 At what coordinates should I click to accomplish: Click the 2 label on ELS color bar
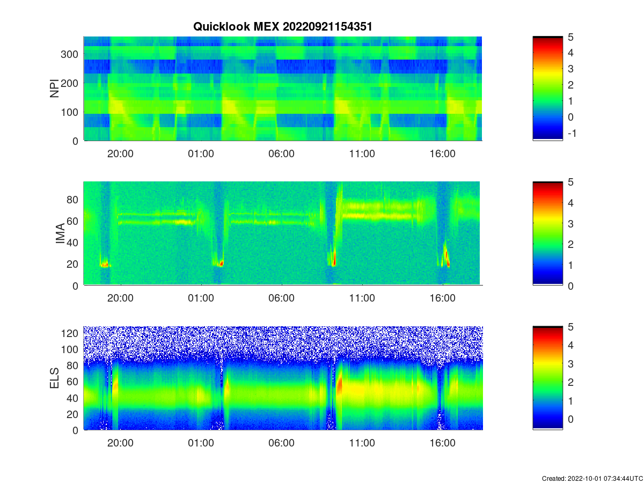(570, 382)
